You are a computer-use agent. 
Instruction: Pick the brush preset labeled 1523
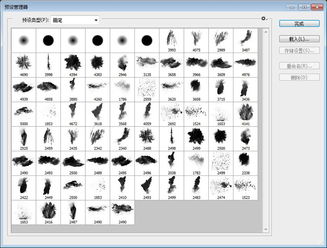(x=245, y=187)
